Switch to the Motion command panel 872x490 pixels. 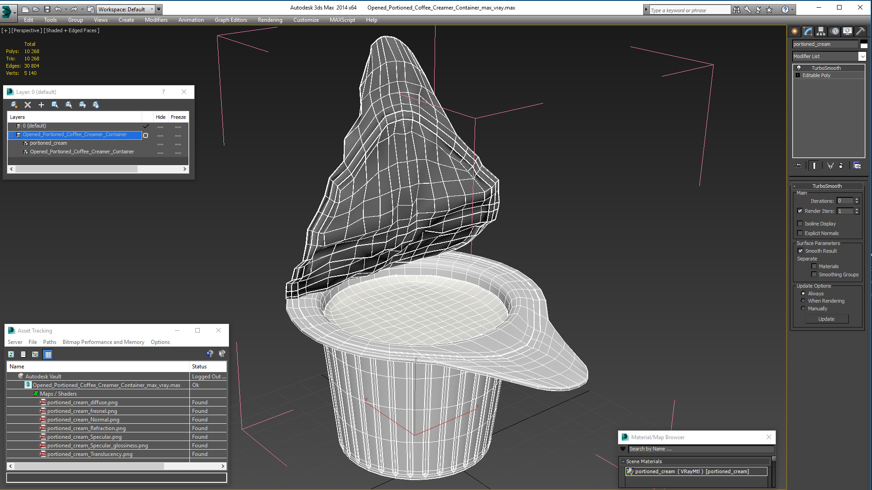coord(834,31)
